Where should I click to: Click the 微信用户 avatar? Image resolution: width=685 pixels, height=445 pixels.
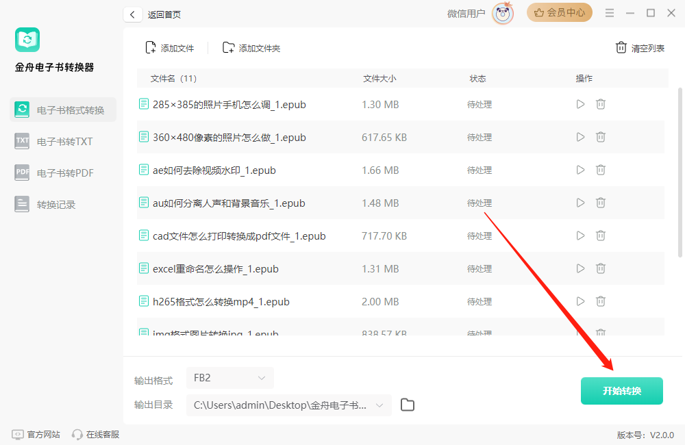[x=502, y=14]
